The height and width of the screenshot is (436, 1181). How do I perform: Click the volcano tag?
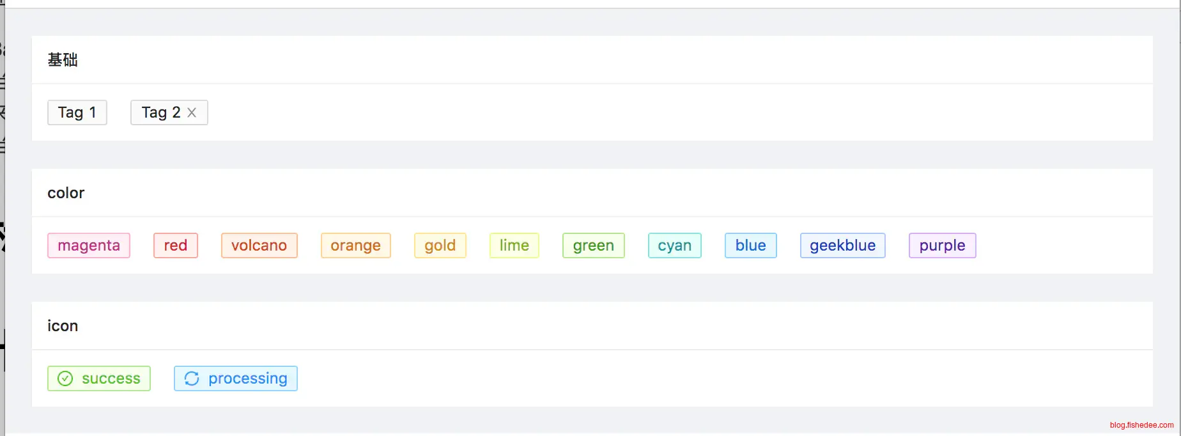(x=259, y=245)
